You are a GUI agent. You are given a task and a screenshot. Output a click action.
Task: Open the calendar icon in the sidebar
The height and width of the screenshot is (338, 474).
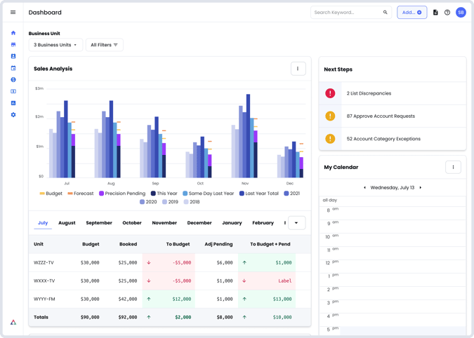pos(13,68)
